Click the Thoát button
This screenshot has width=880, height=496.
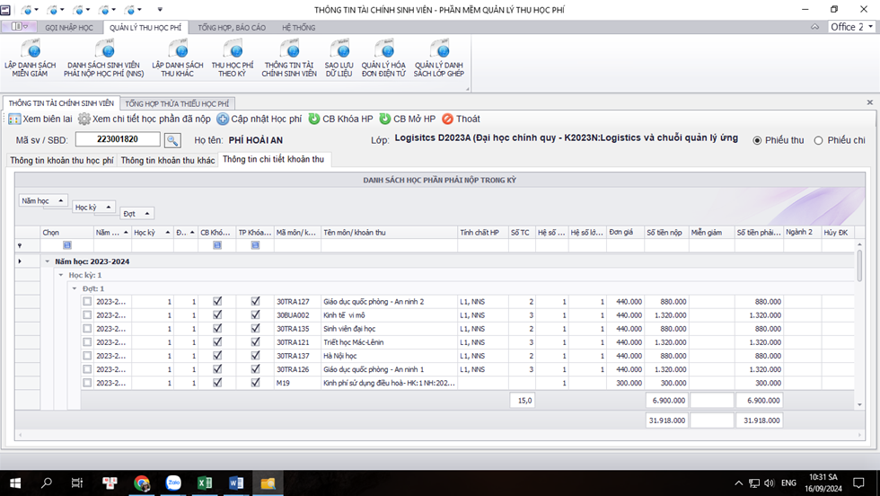tap(461, 119)
